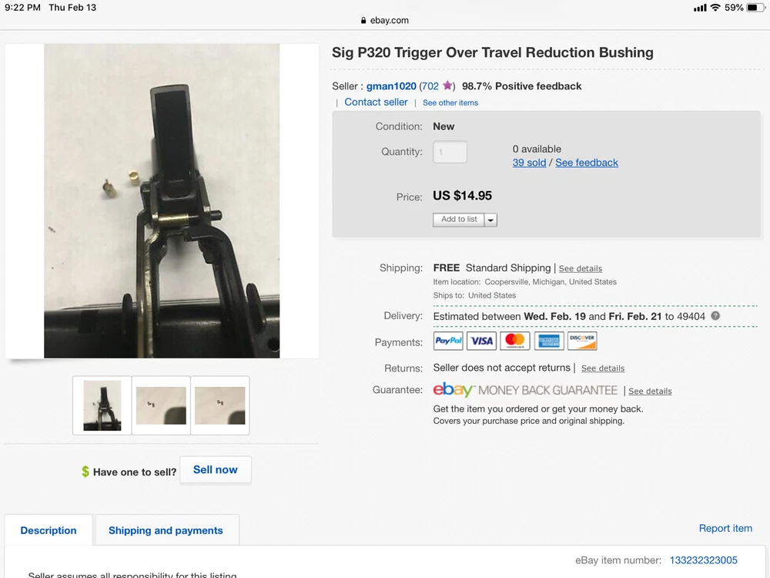This screenshot has height=578, width=770.
Task: Expand Shipping See details link
Action: [x=581, y=268]
